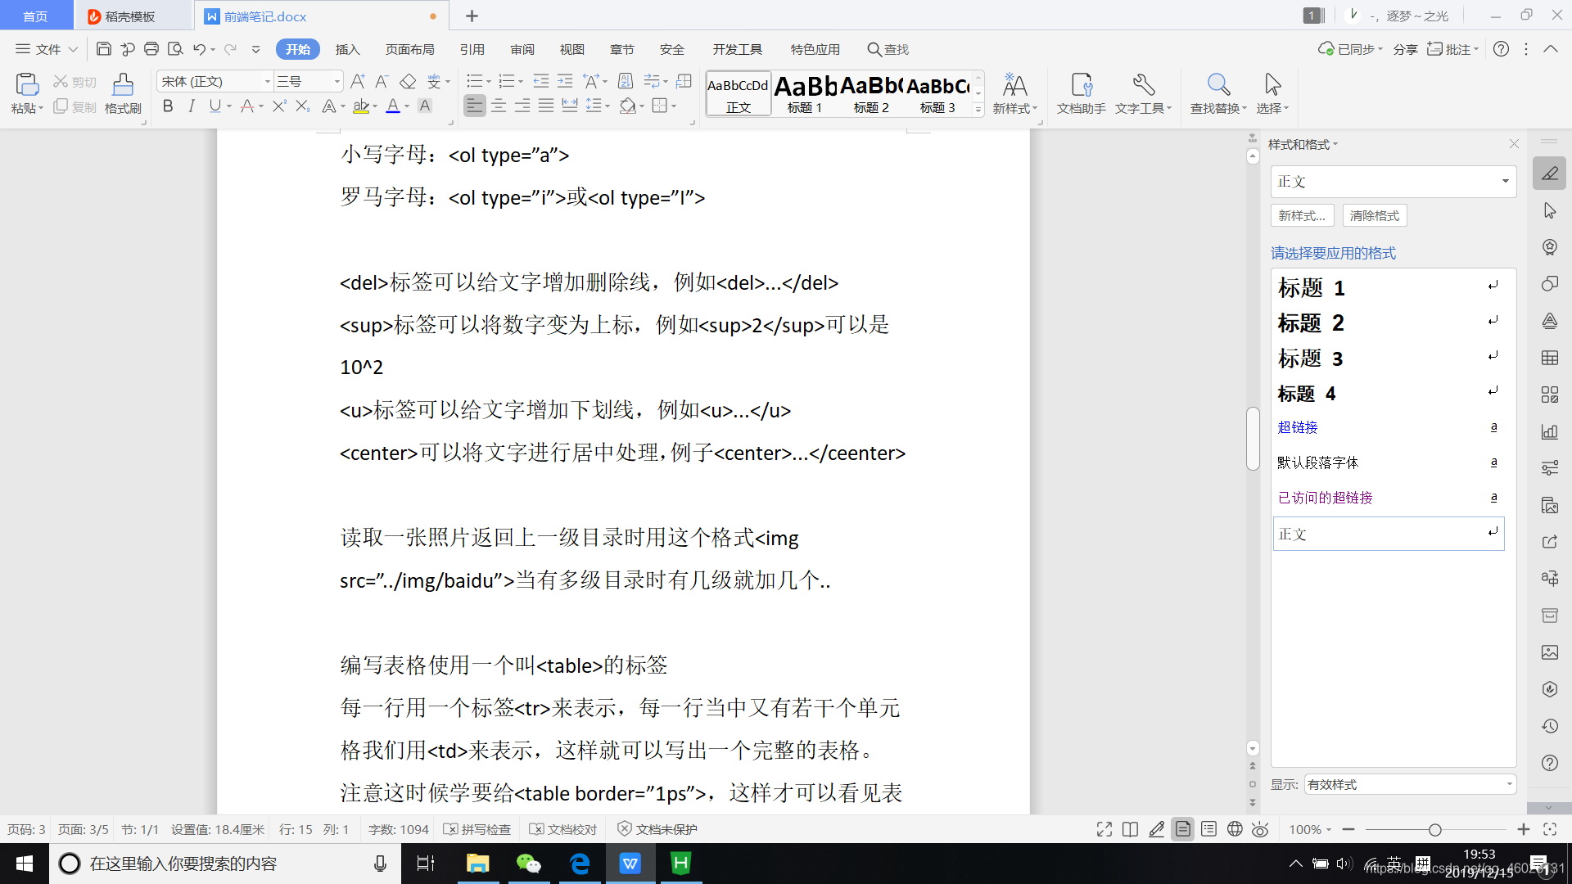Click the Decrease Indent icon

(541, 81)
